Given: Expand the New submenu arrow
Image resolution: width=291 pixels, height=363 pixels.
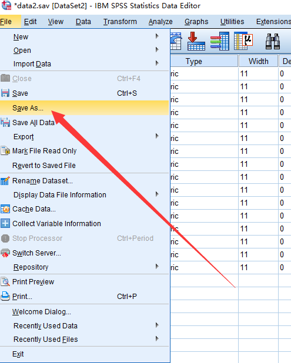Looking at the screenshot, I should tap(157, 36).
